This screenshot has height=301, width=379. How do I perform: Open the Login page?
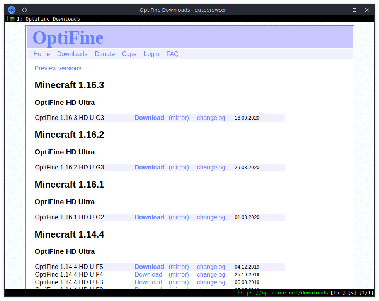pyautogui.click(x=151, y=54)
